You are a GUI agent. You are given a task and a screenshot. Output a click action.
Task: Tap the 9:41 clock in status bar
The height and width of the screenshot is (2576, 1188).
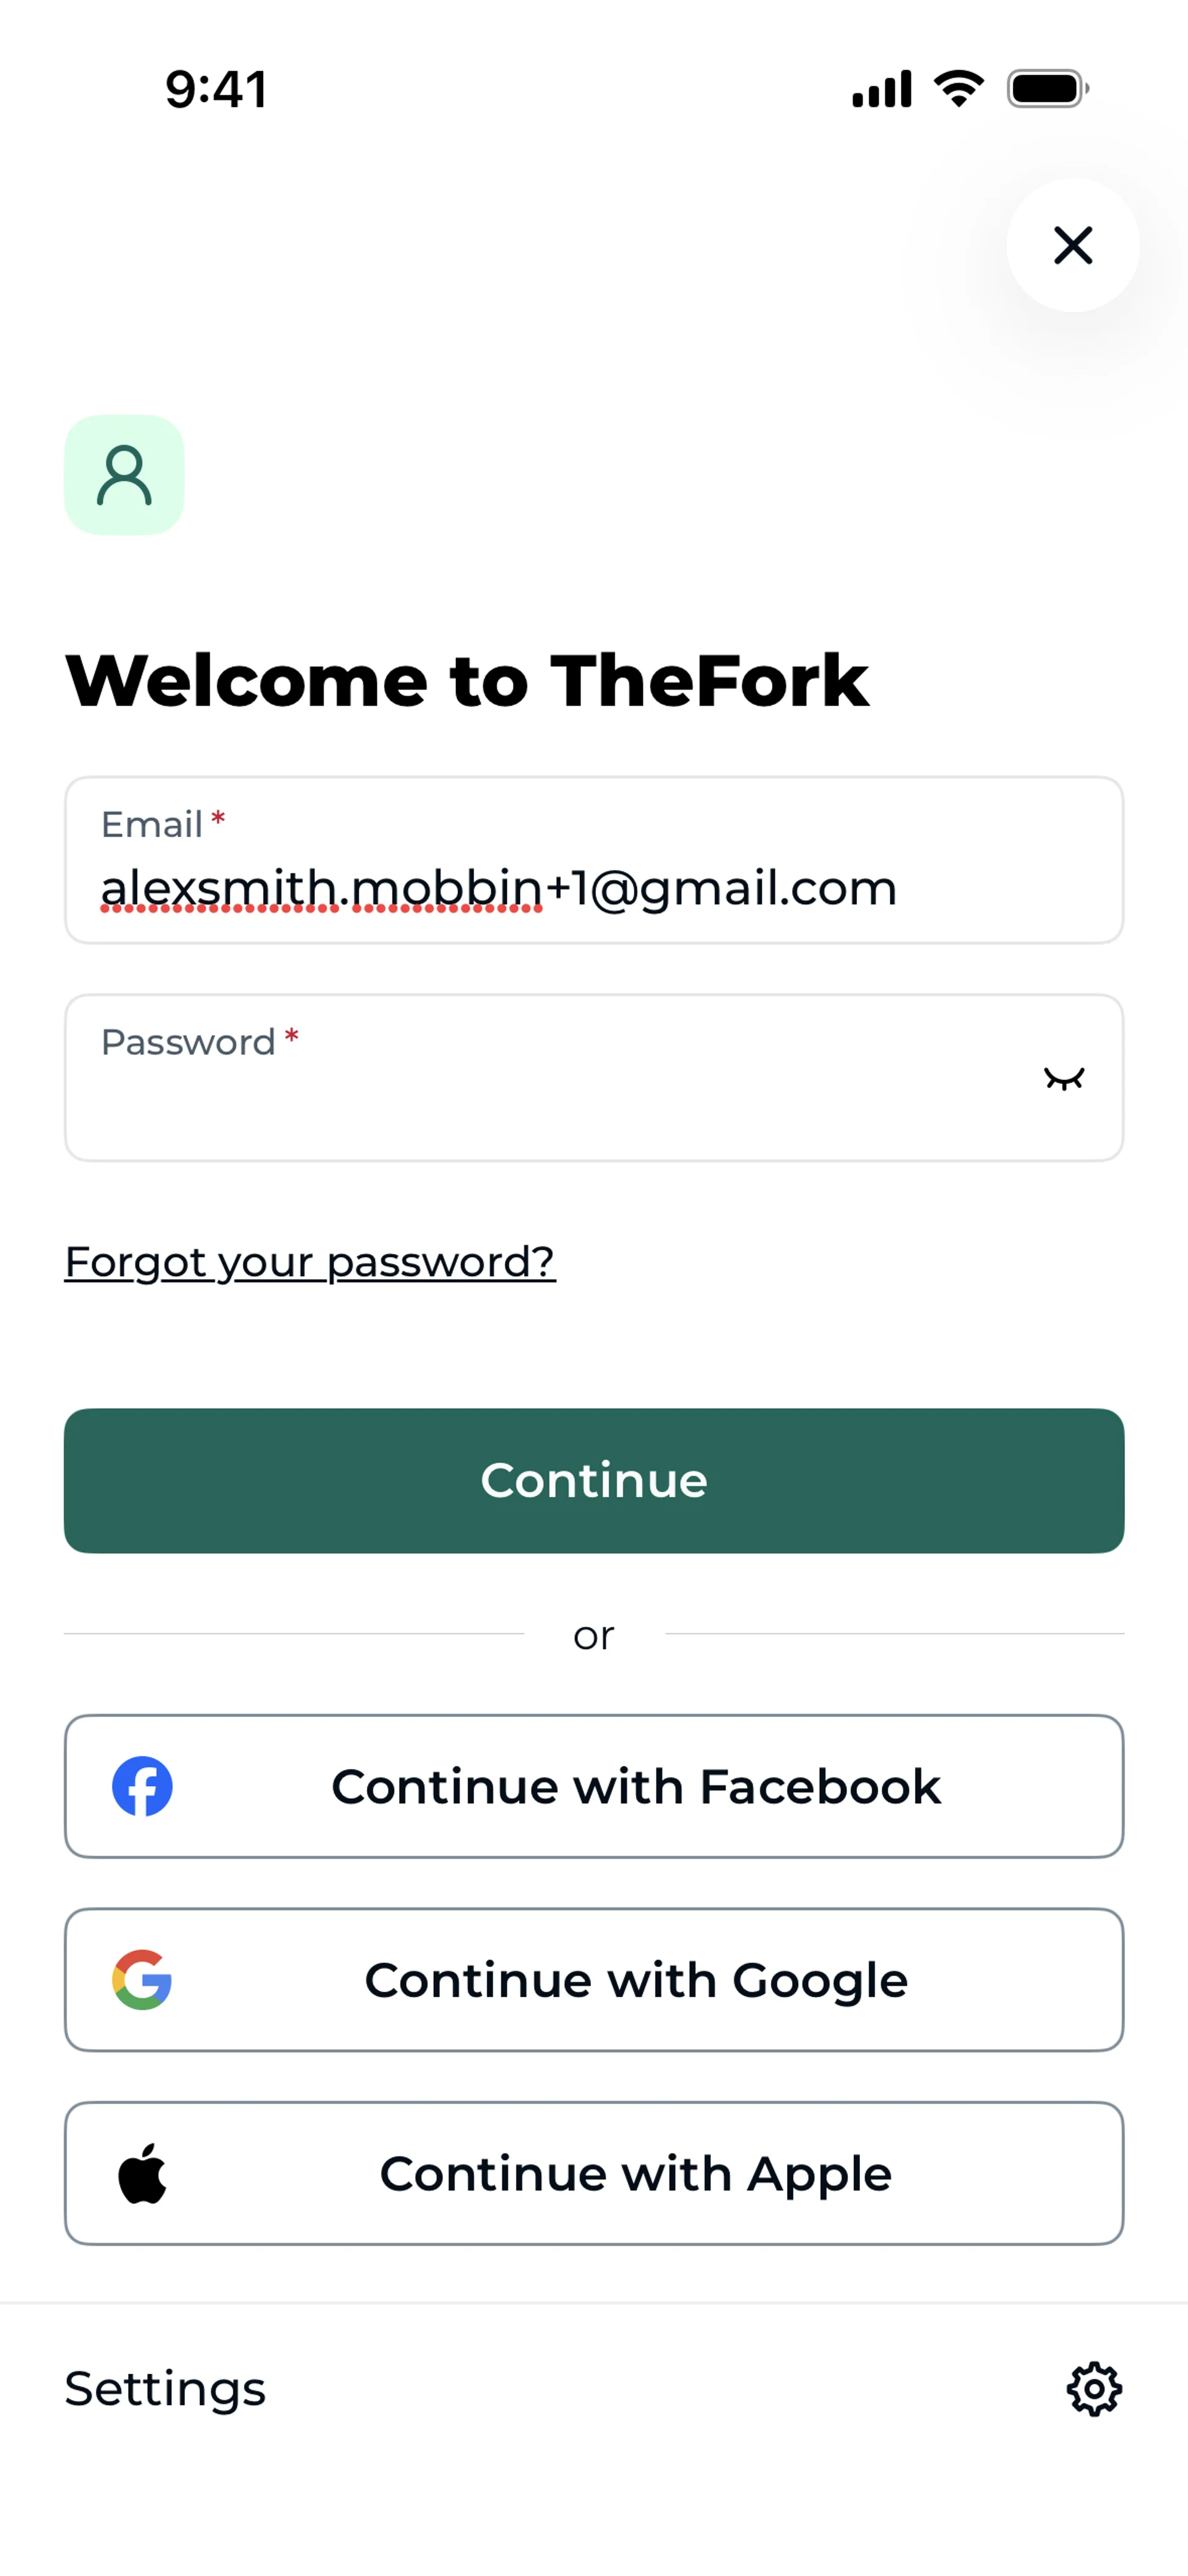[216, 89]
